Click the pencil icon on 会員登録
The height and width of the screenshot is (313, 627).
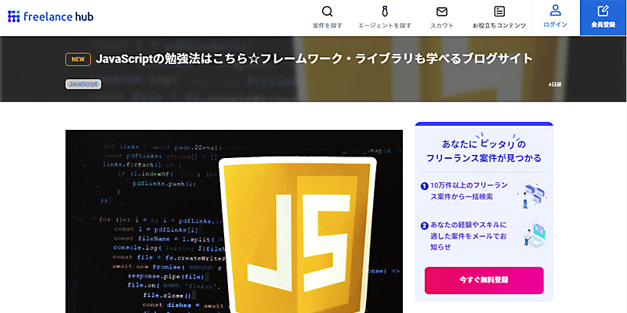click(x=603, y=11)
